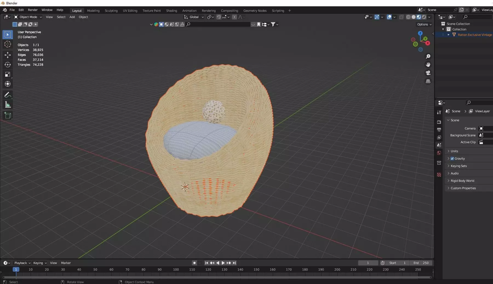Open the Render menu
493x284 pixels.
pos(33,10)
